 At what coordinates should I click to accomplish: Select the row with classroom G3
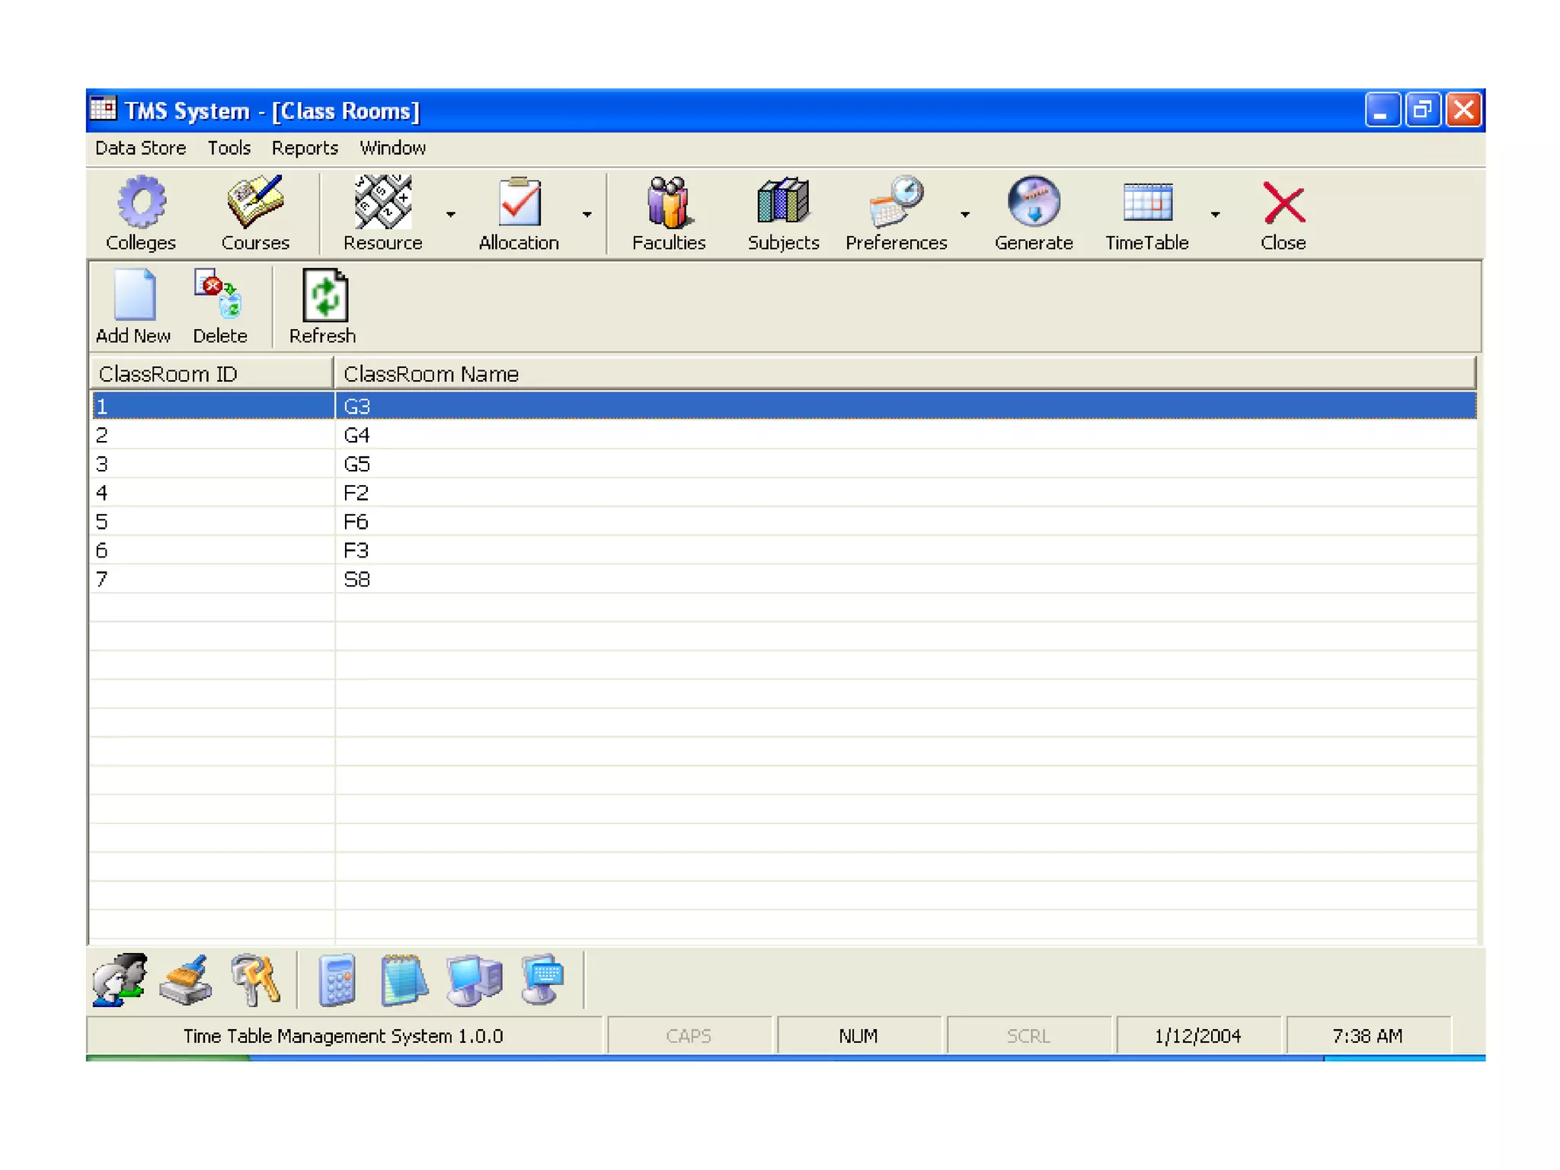tap(783, 406)
